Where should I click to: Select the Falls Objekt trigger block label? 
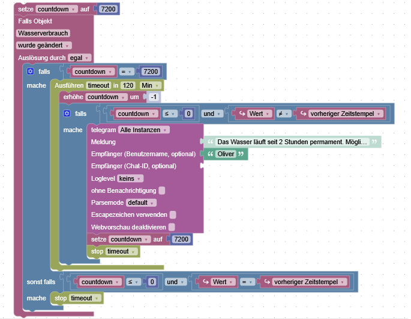point(35,21)
